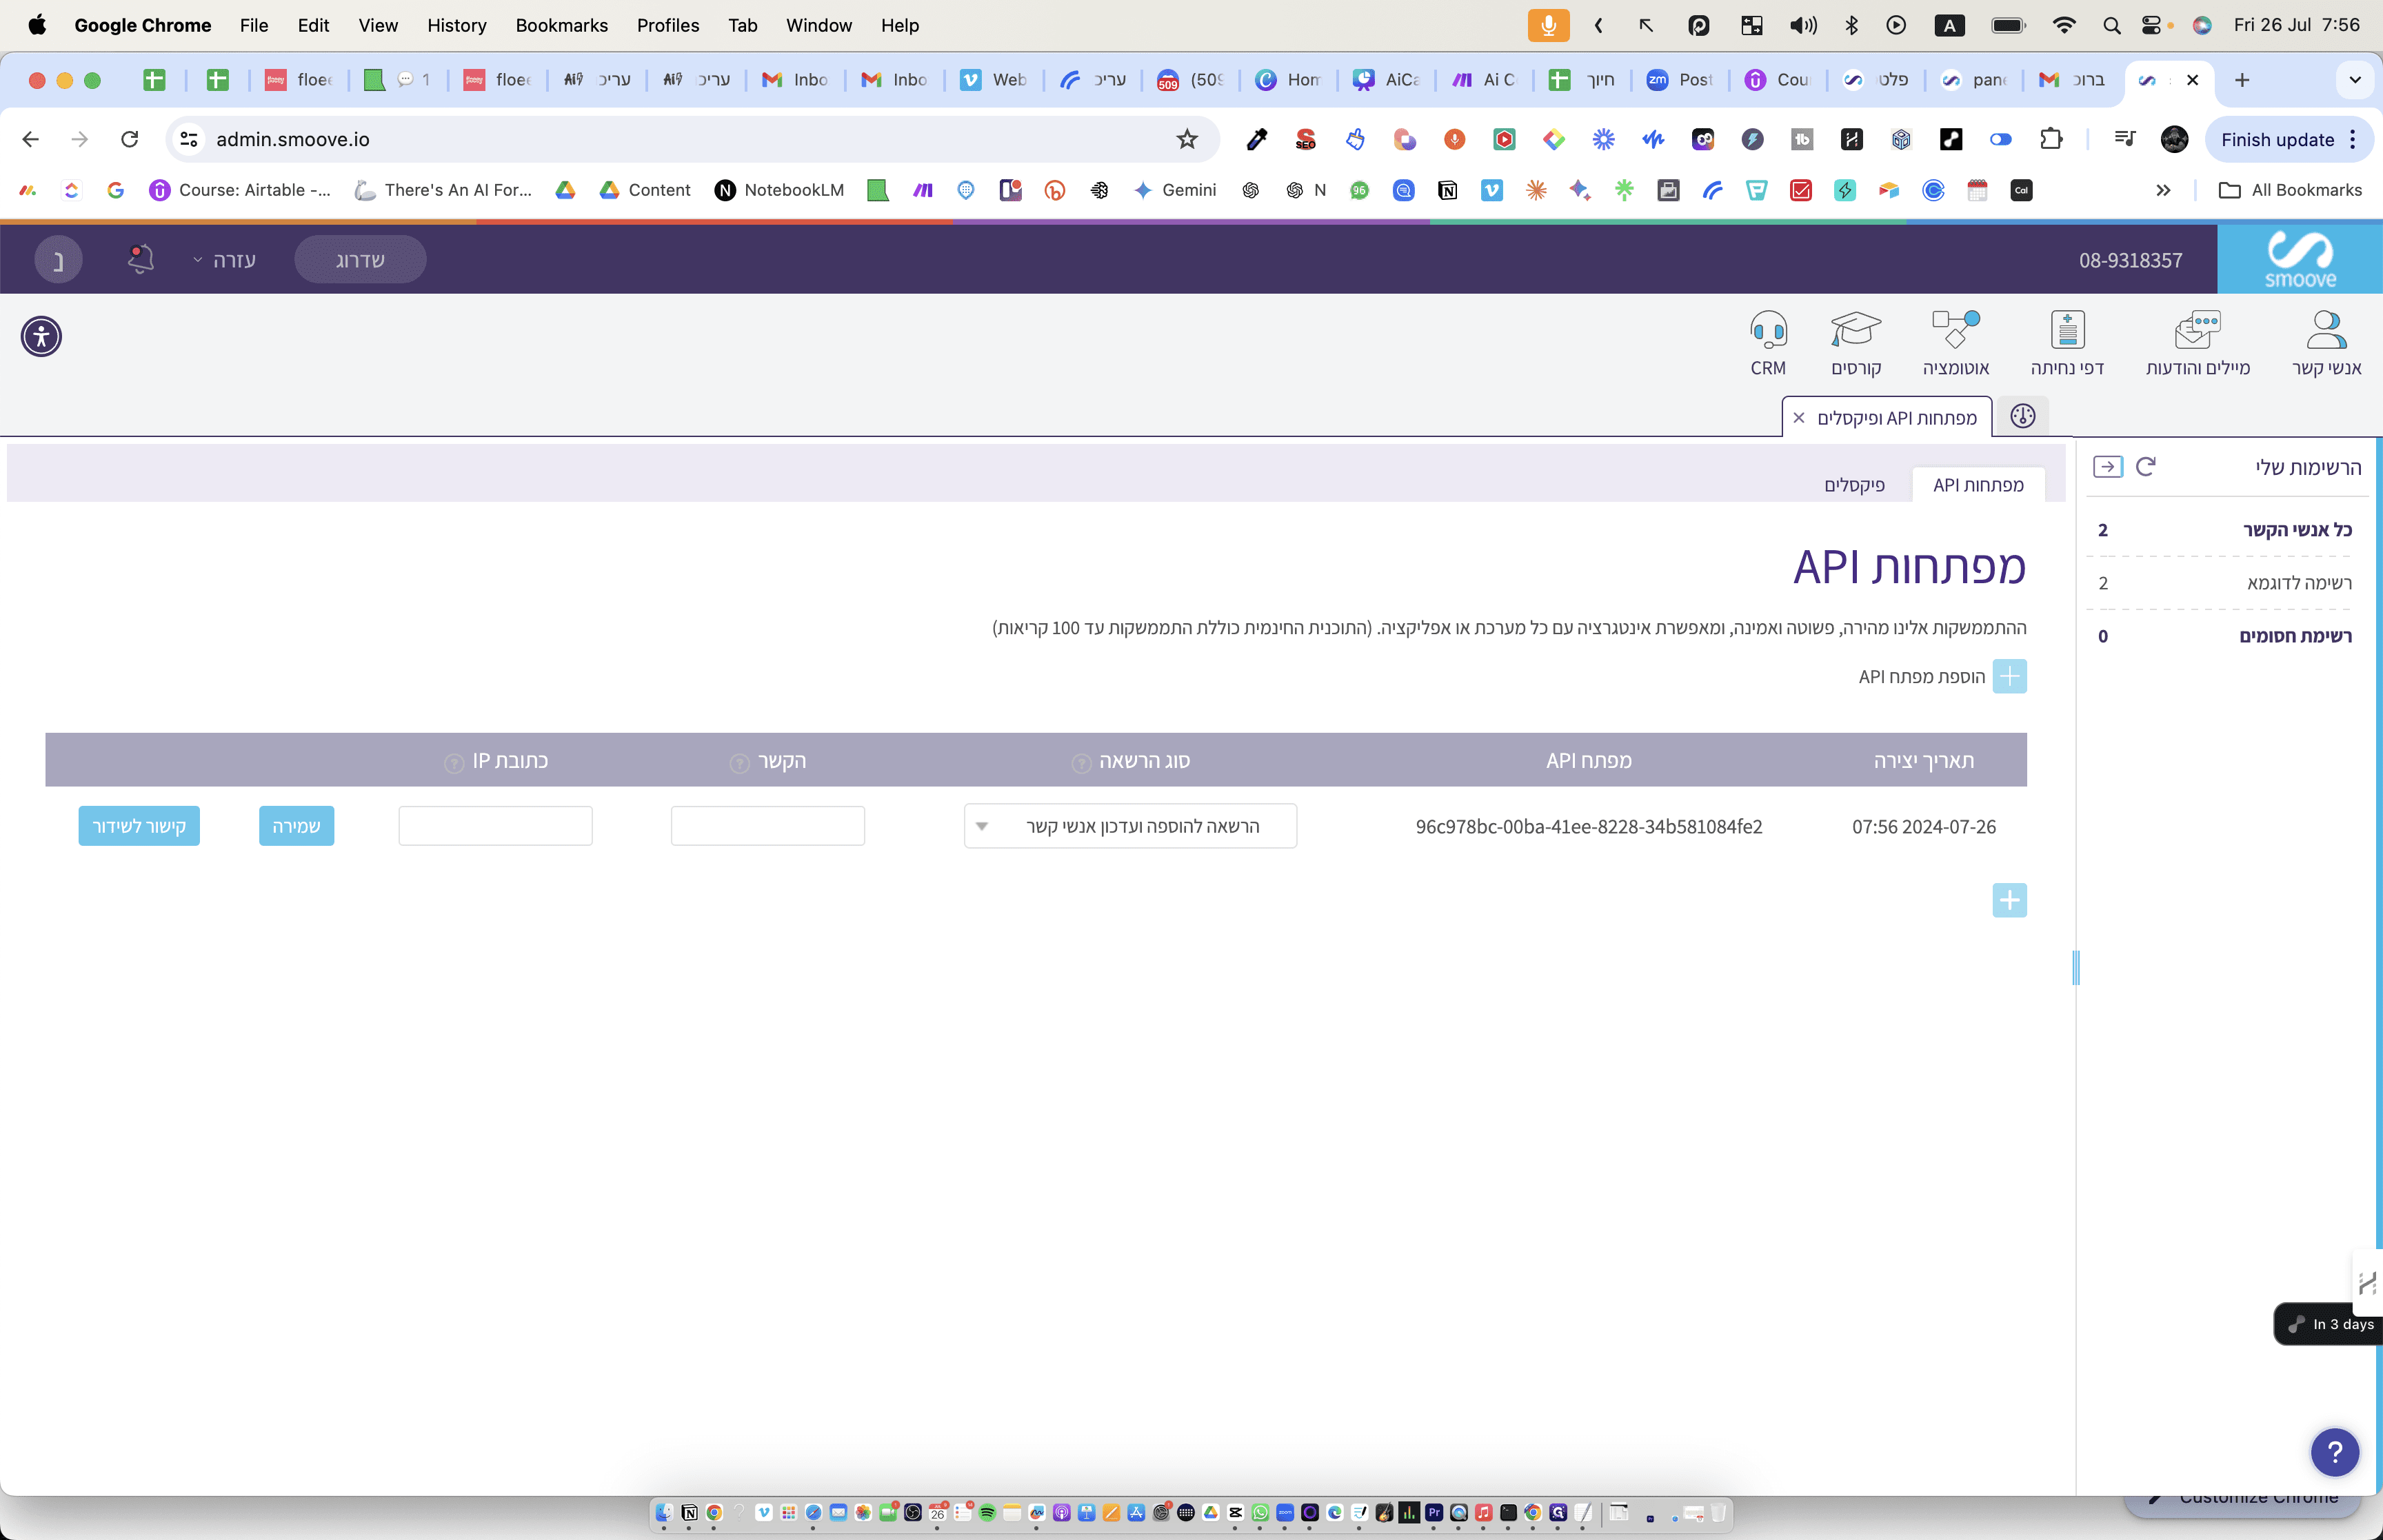This screenshot has height=1540, width=2383.
Task: Open the Chrome extensions puzzle icon
Action: [2051, 139]
